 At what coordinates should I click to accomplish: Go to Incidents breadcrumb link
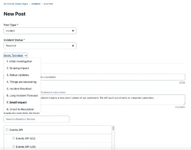36,4
